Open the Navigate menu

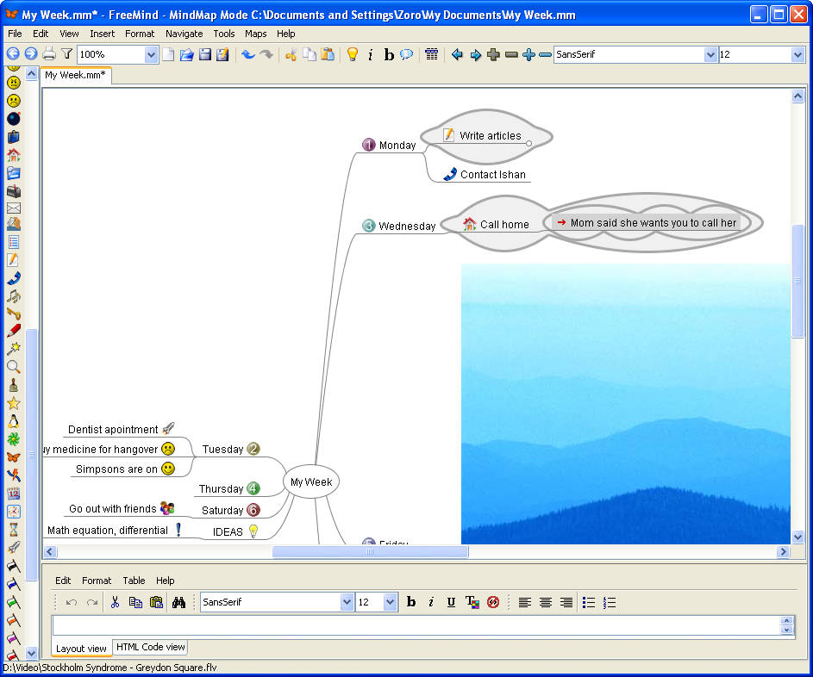[x=184, y=34]
